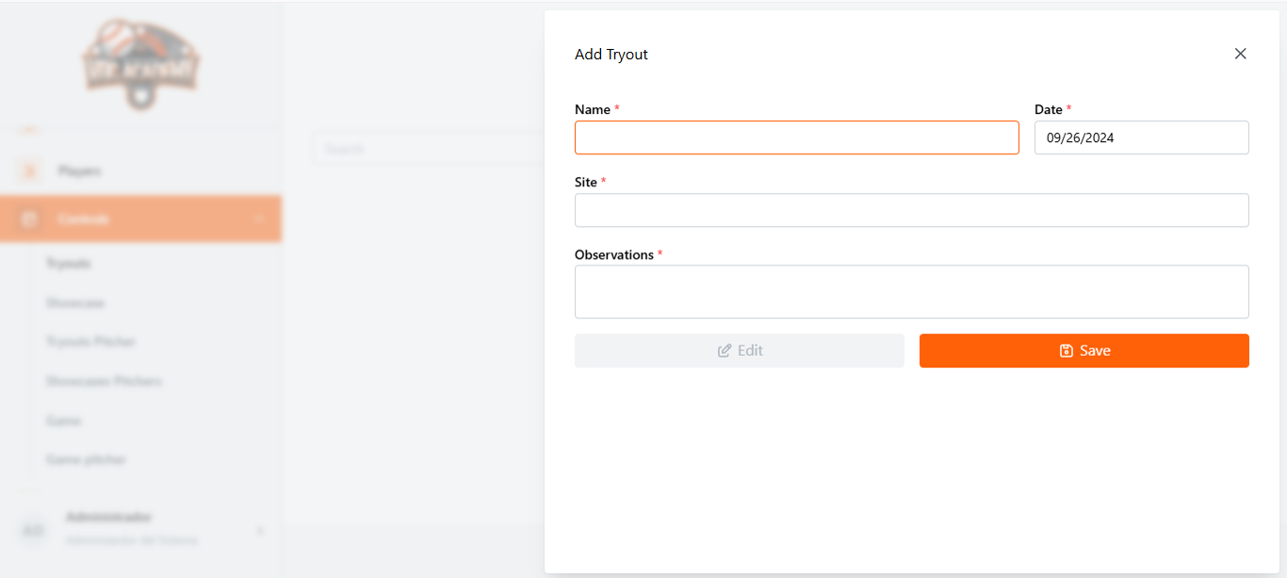Click the Save button
The image size is (1287, 578).
[1083, 350]
